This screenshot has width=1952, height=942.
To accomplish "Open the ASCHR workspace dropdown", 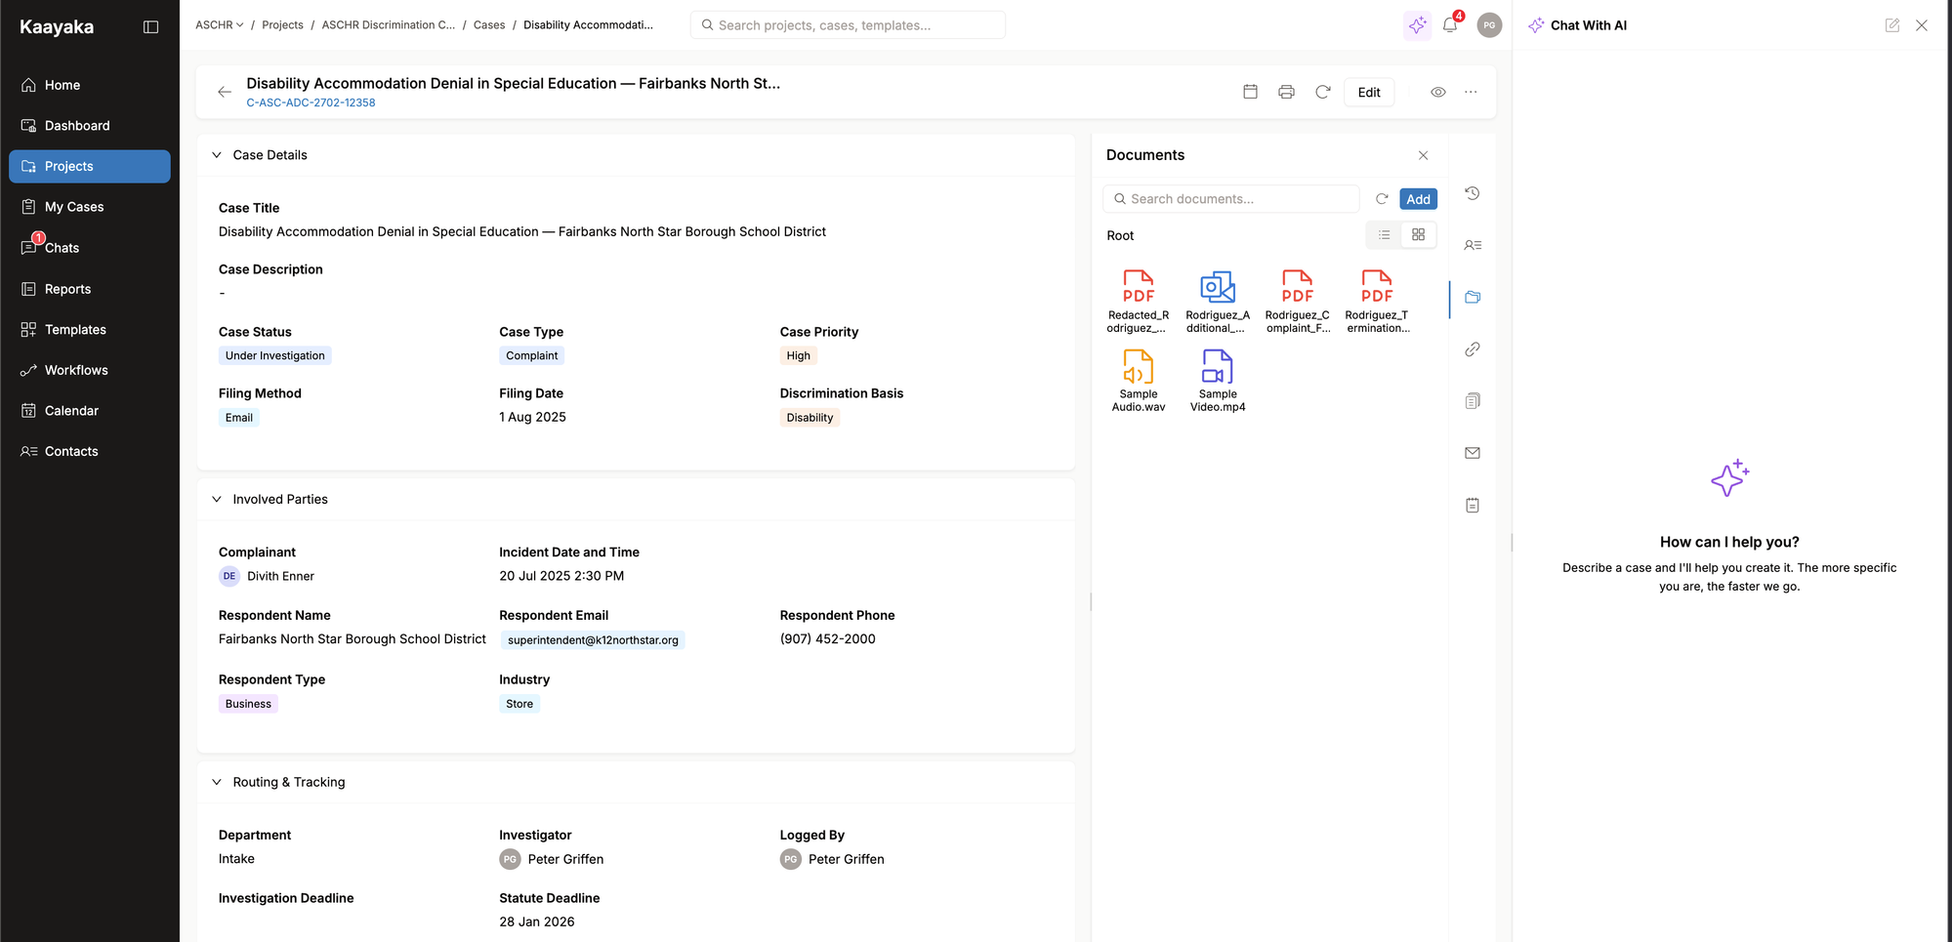I will [x=219, y=25].
